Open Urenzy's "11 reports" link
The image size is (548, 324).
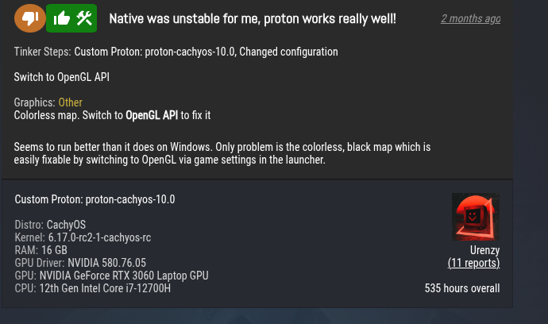473,263
